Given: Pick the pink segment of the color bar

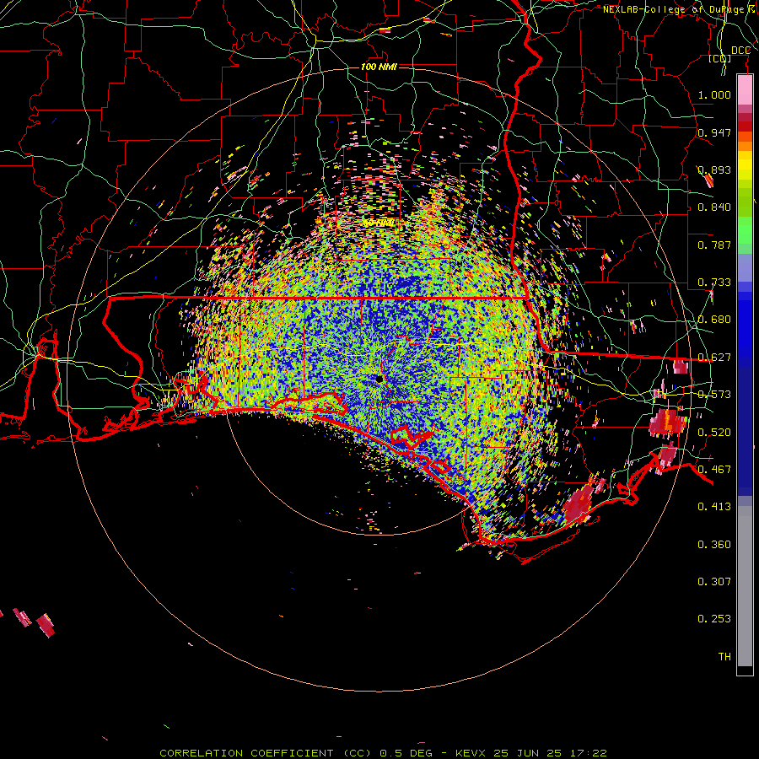Looking at the screenshot, I should (x=745, y=90).
